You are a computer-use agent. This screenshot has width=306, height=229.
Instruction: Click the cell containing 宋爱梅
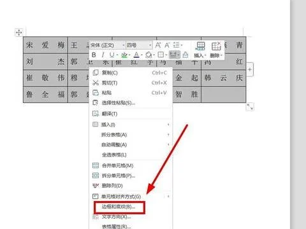[x=45, y=45]
